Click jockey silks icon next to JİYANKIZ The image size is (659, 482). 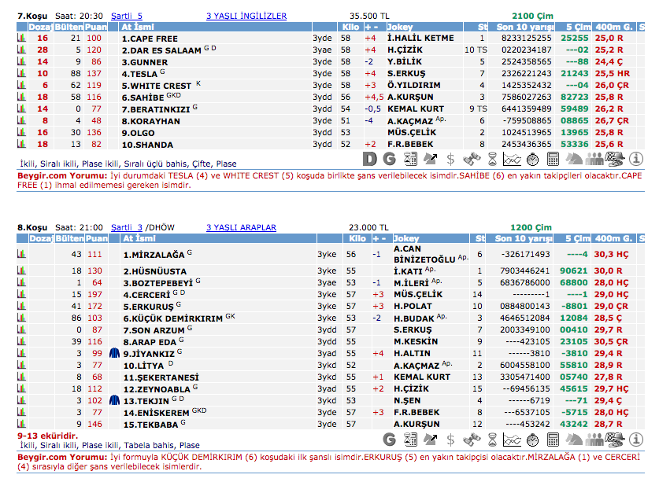[x=114, y=354]
